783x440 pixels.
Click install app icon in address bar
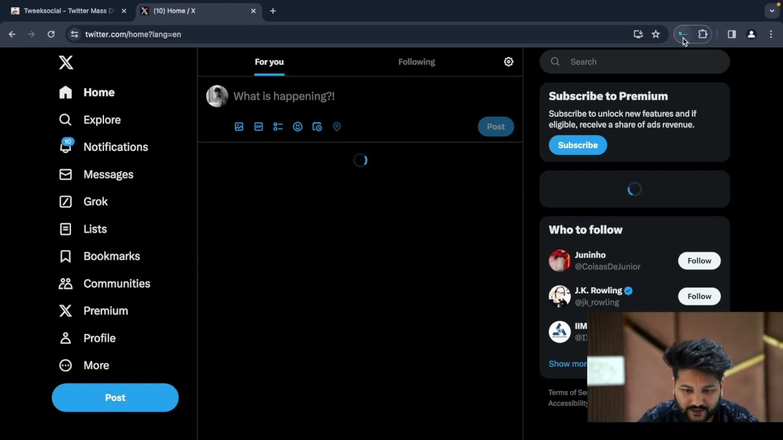[x=638, y=34]
